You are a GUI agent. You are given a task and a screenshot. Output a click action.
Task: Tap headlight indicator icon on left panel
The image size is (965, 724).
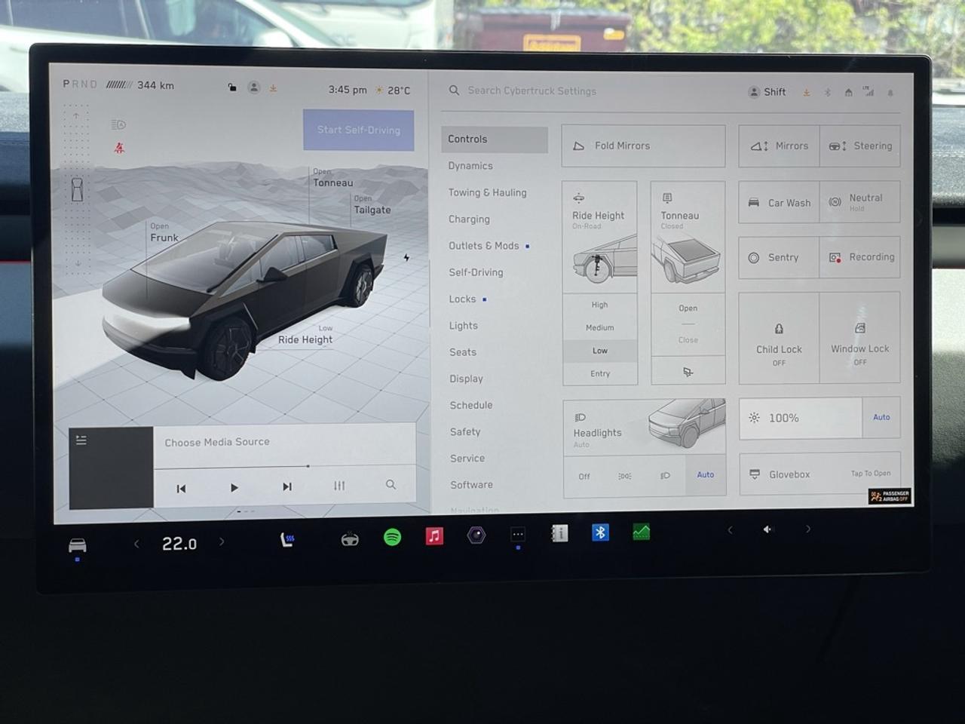pyautogui.click(x=118, y=124)
